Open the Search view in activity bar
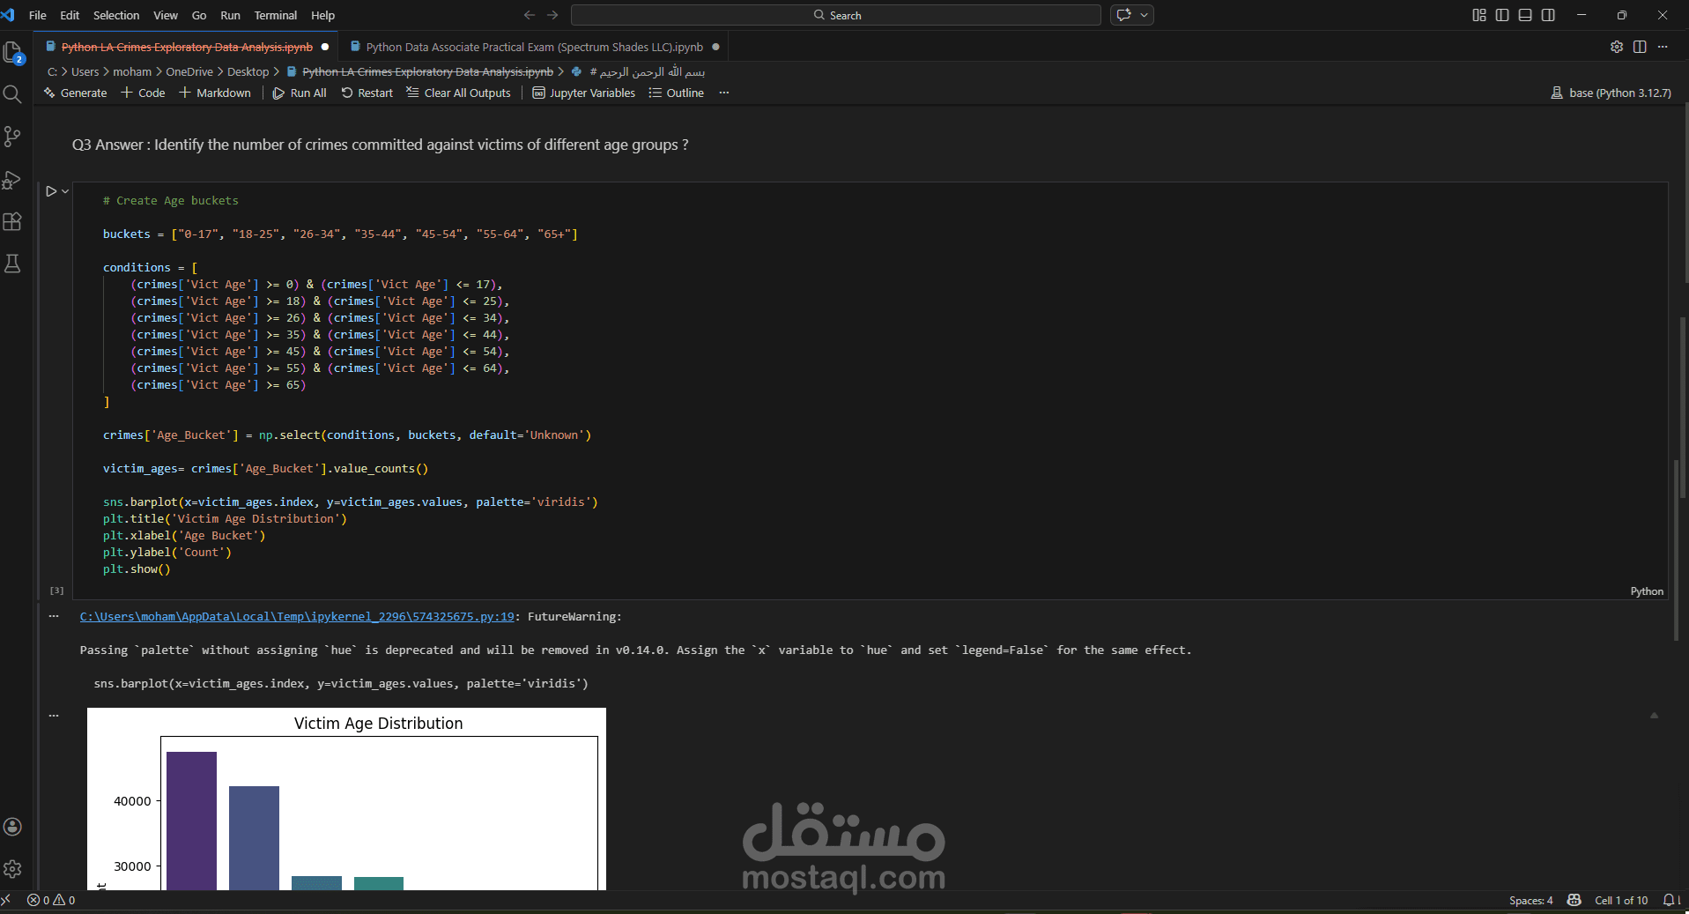This screenshot has width=1689, height=914. point(12,94)
